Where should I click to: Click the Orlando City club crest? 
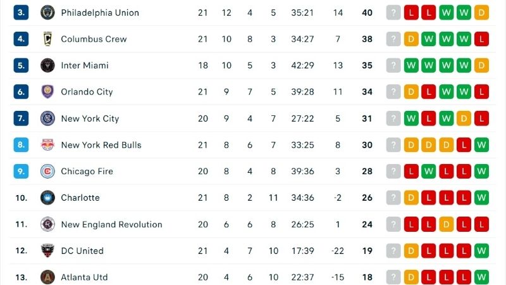(x=47, y=92)
